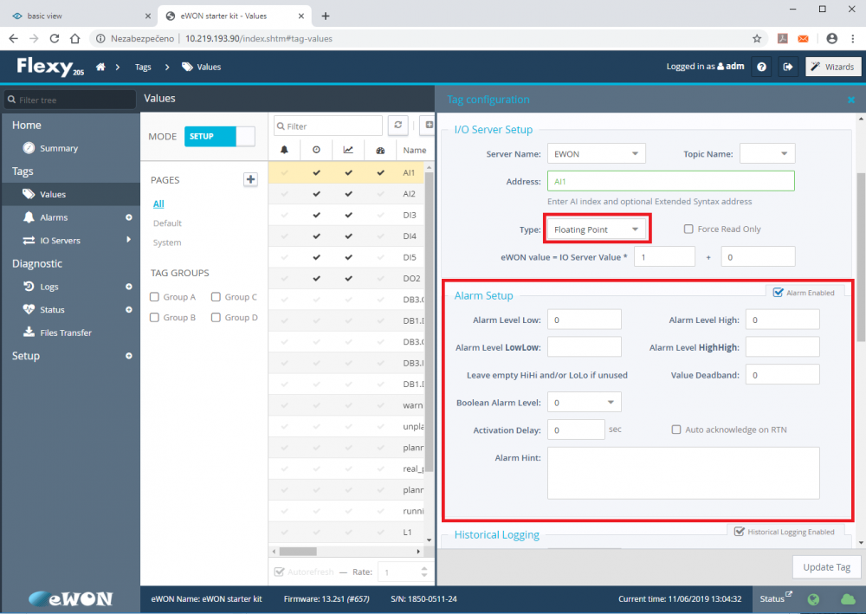Go to browser home page icon

pyautogui.click(x=75, y=39)
